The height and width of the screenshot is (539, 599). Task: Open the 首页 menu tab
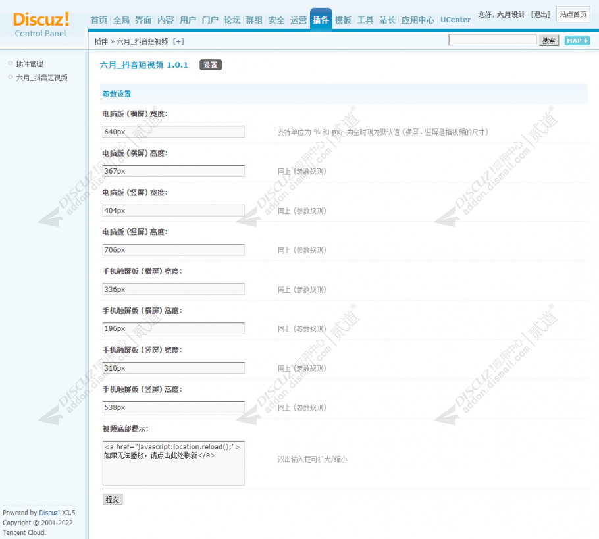coord(99,20)
